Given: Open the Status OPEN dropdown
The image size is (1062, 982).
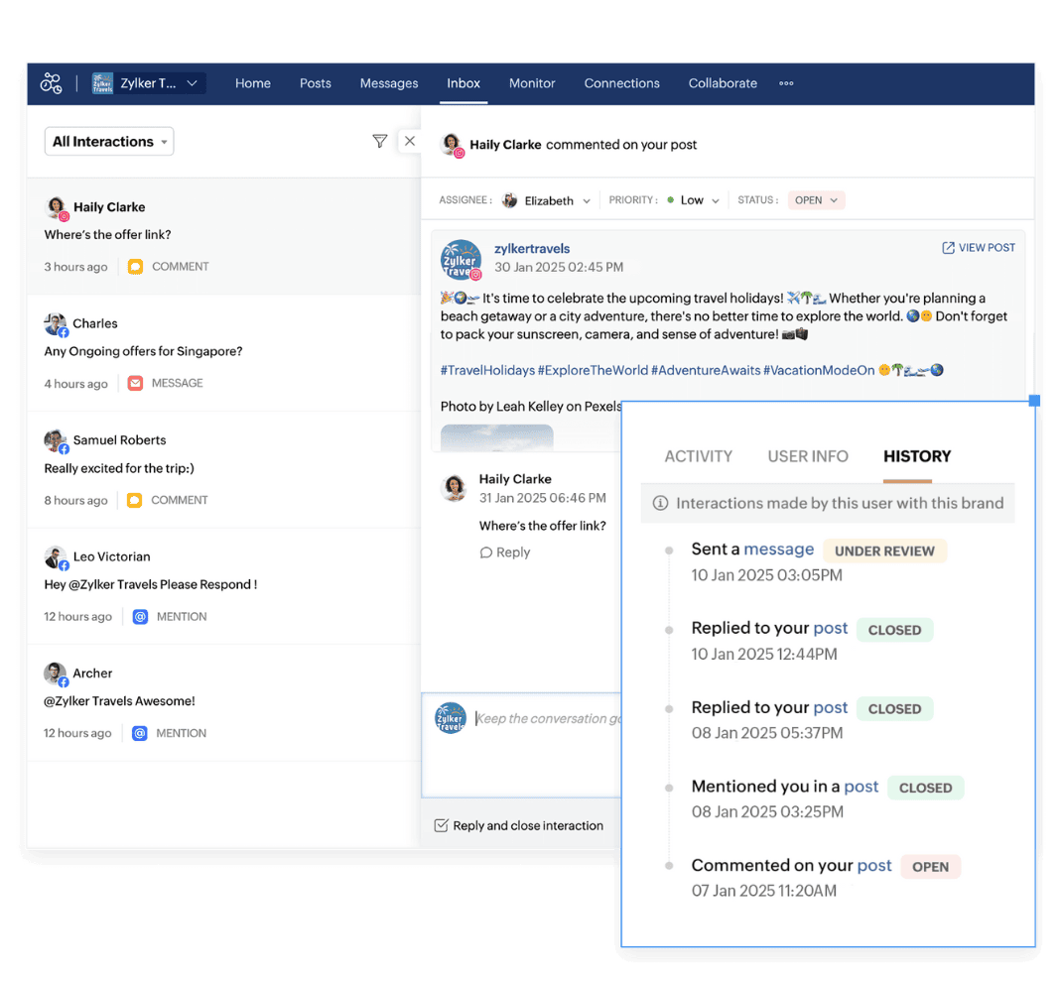Looking at the screenshot, I should (x=816, y=200).
